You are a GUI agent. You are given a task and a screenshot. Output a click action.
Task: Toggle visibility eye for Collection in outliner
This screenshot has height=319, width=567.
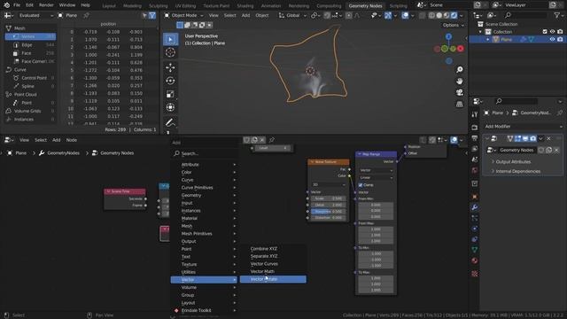[x=552, y=32]
